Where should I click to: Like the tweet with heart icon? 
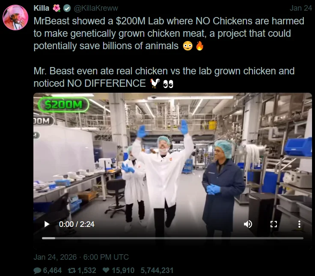[x=106, y=270]
